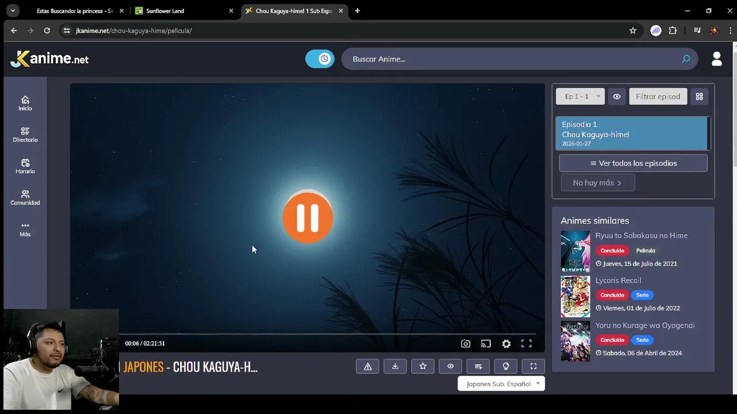Open the Ep 1 - 1 episode range dropdown

coord(580,97)
